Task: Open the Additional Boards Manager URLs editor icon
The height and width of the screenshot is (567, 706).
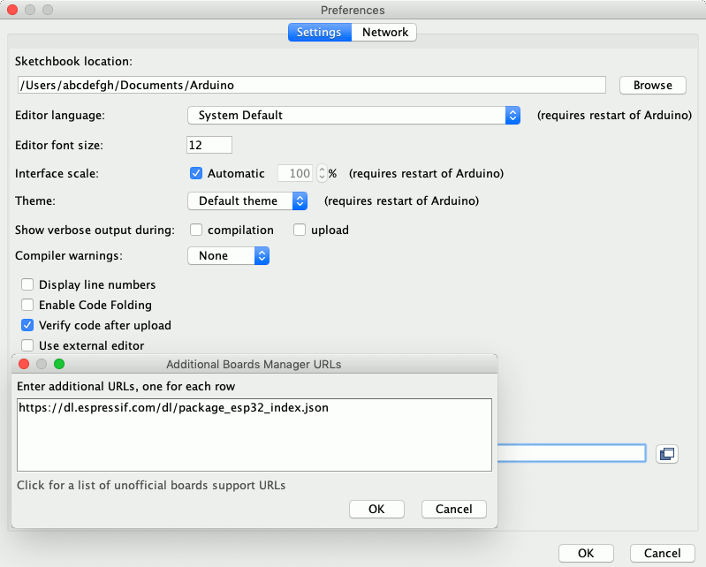Action: pos(666,453)
